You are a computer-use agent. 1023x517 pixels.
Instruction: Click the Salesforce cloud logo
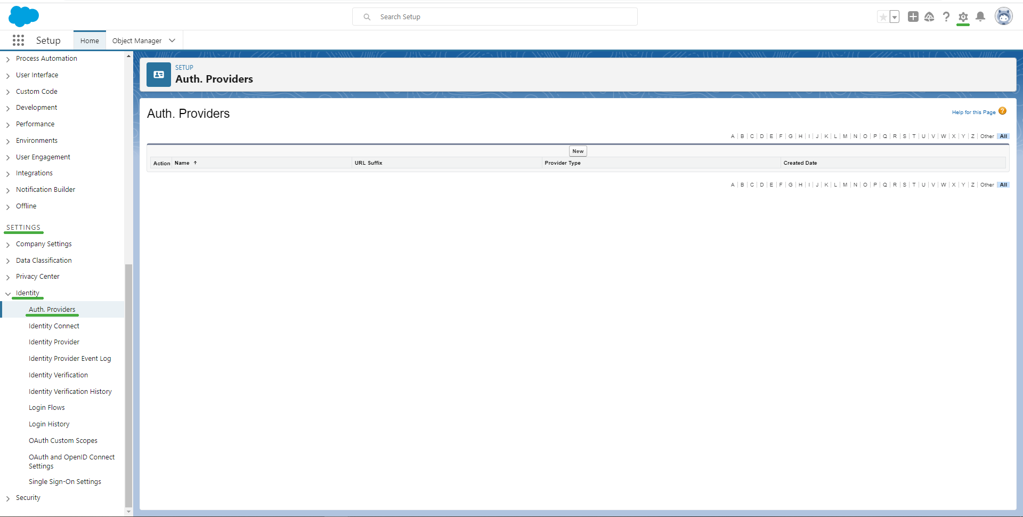pos(23,17)
